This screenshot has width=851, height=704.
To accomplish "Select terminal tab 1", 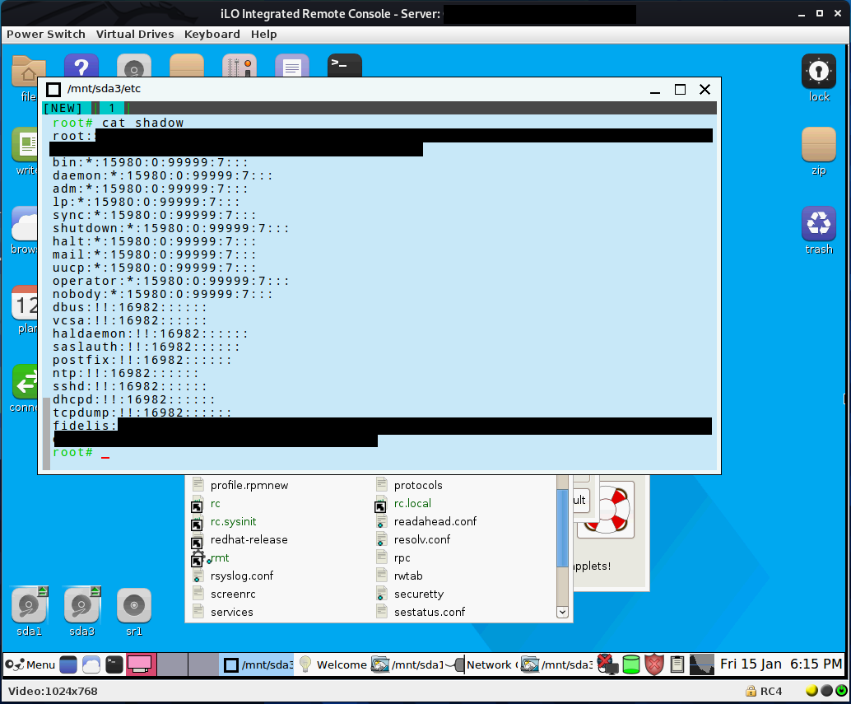I will coord(112,108).
